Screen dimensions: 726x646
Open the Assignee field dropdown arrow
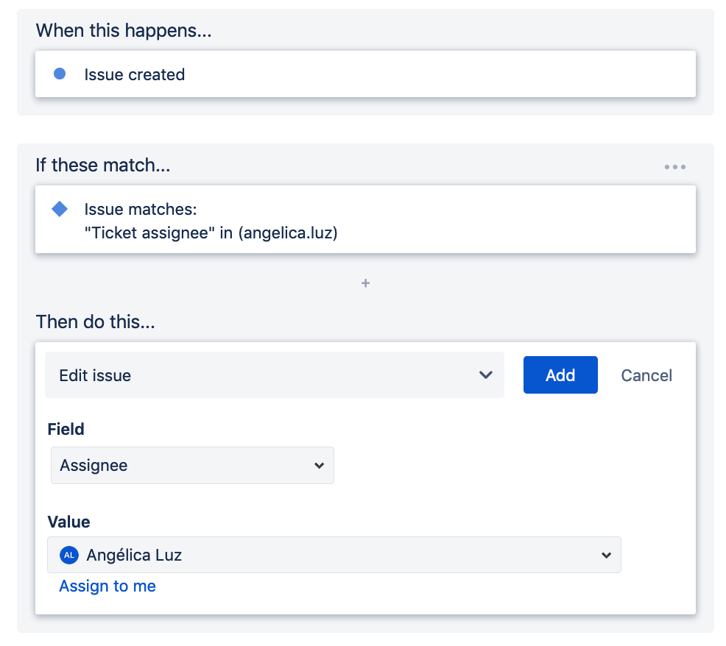[x=319, y=466]
